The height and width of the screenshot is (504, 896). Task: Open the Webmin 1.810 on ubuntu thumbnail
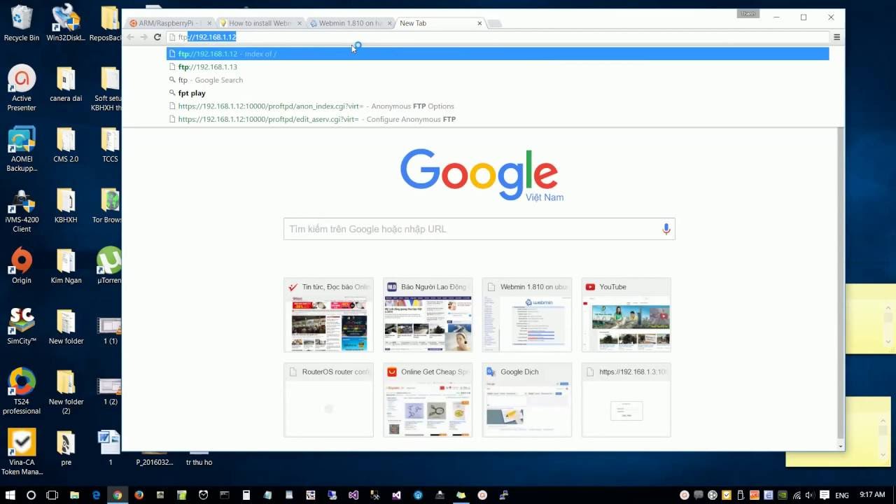coord(527,315)
